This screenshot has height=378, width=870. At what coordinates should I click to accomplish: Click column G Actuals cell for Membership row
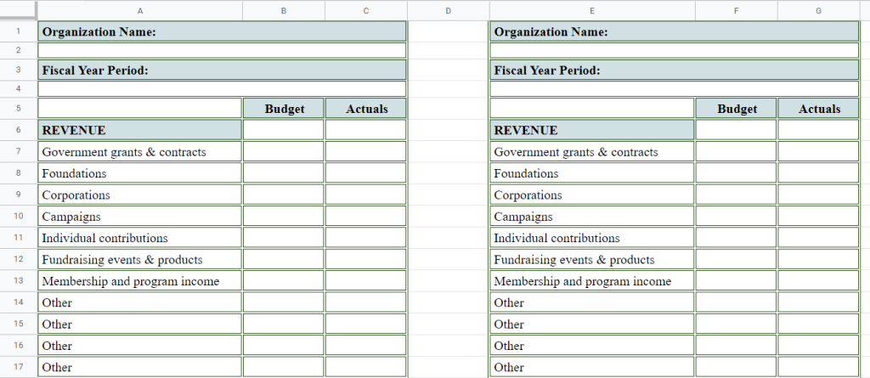[x=818, y=281]
